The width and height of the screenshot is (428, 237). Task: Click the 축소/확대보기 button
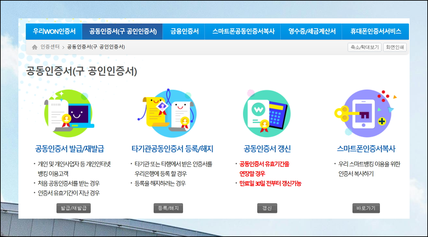pos(364,47)
